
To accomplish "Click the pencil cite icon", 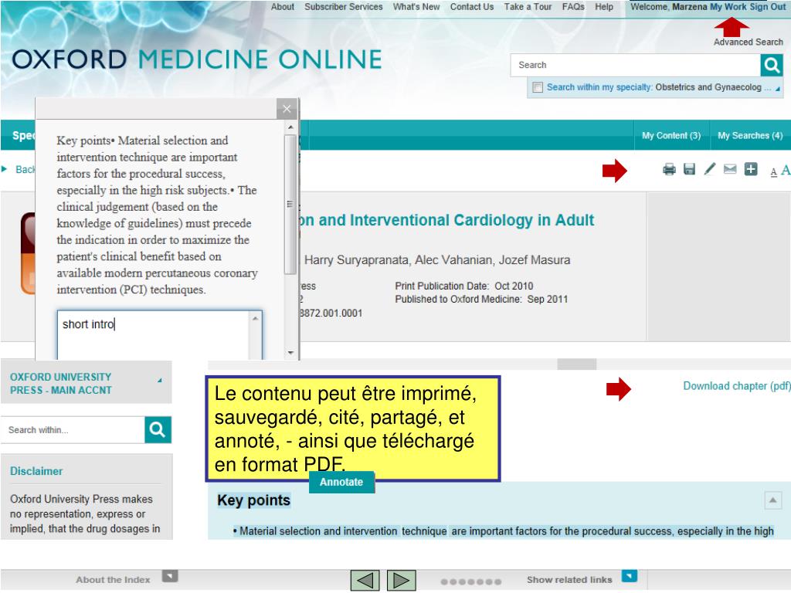I will (709, 169).
